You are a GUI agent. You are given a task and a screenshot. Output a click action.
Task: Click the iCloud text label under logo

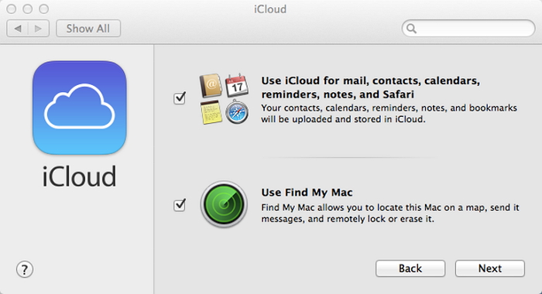pos(79,176)
